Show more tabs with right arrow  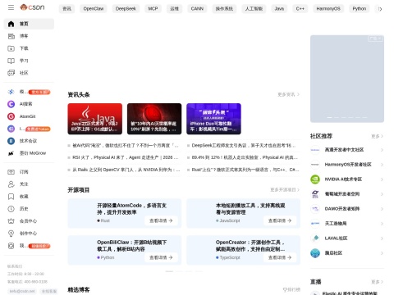pyautogui.click(x=380, y=9)
